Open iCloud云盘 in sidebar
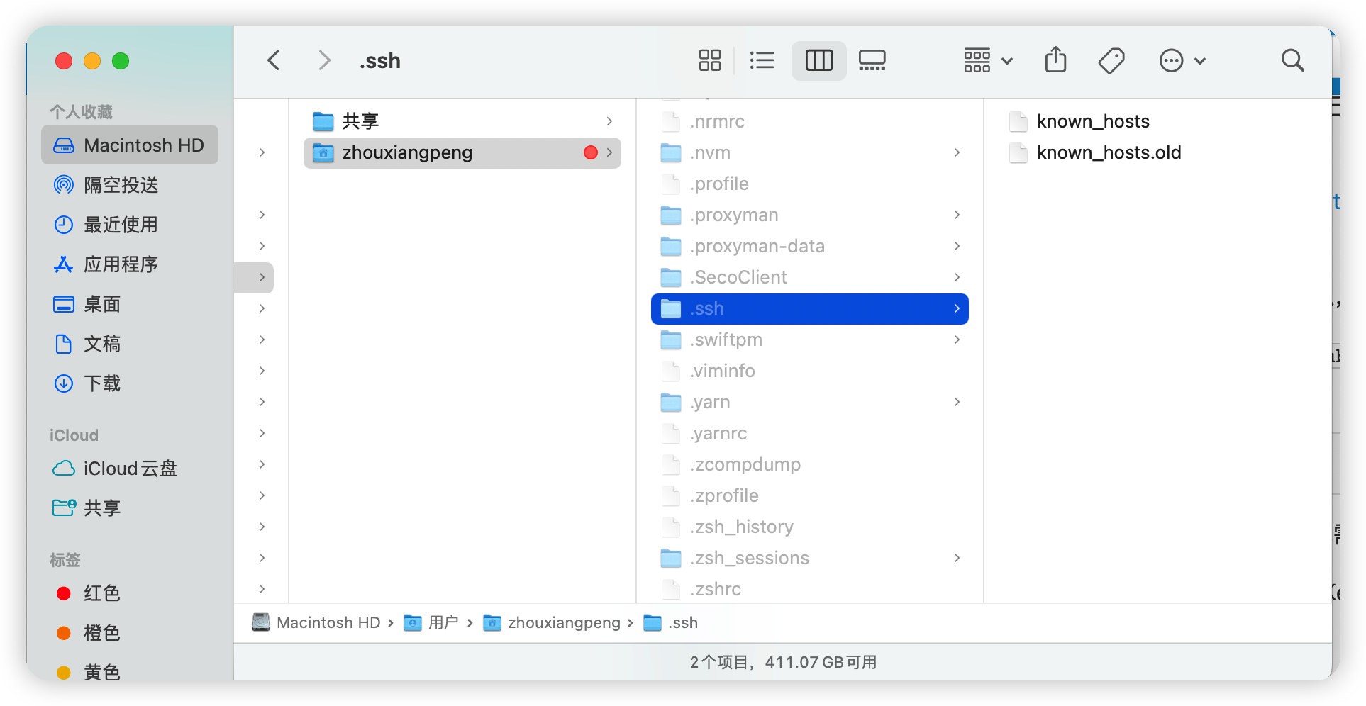 (x=130, y=469)
